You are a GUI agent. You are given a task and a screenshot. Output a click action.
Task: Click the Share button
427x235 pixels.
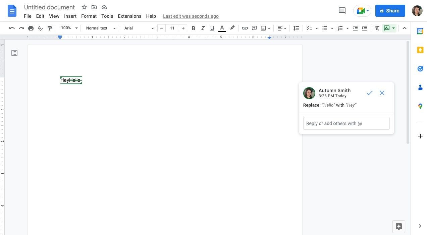click(390, 11)
